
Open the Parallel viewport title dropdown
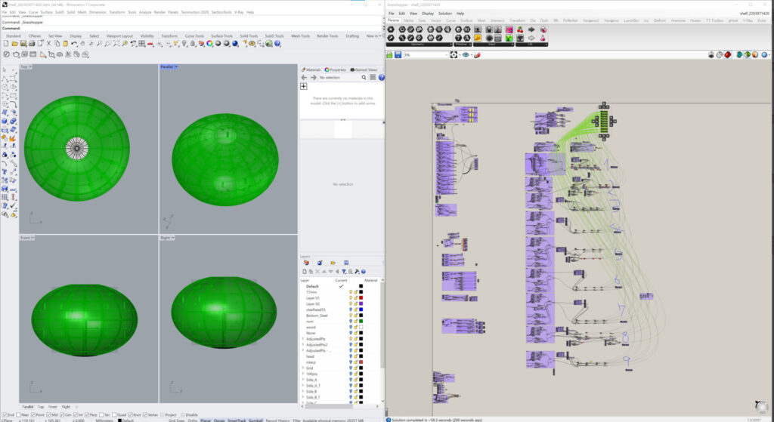coord(176,67)
